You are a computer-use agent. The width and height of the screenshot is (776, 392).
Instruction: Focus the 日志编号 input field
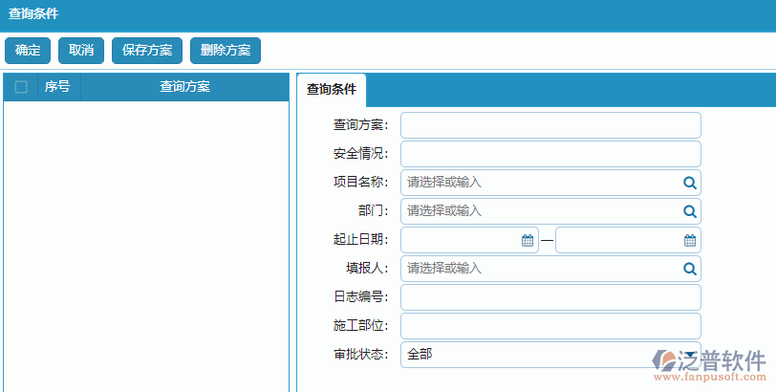pyautogui.click(x=550, y=297)
